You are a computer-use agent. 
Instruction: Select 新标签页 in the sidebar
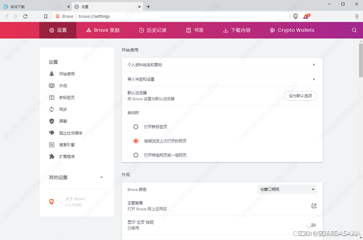62,97
